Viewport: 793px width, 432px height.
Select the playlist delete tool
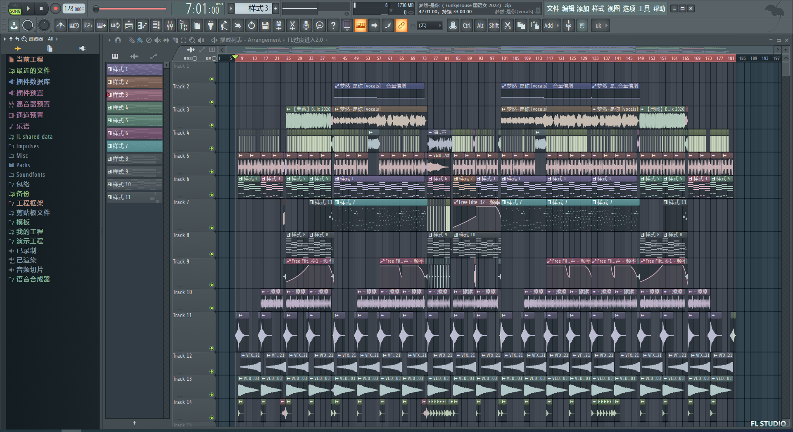(x=149, y=40)
